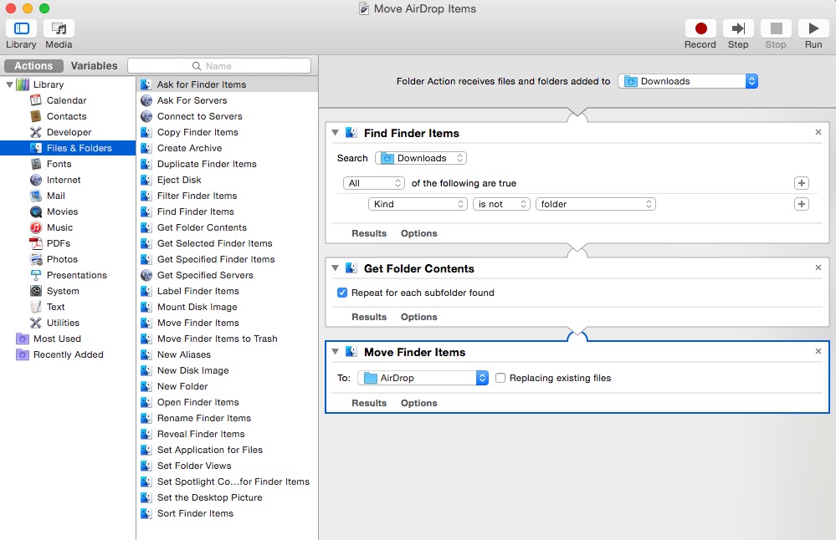This screenshot has width=836, height=540.
Task: Click the Name search field
Action: [219, 66]
